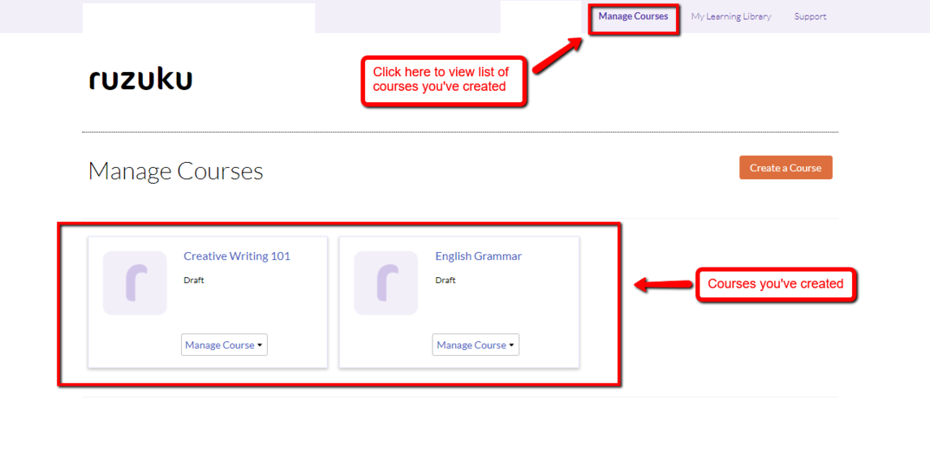This screenshot has width=930, height=453.
Task: Click the Create a Course button
Action: [x=786, y=168]
